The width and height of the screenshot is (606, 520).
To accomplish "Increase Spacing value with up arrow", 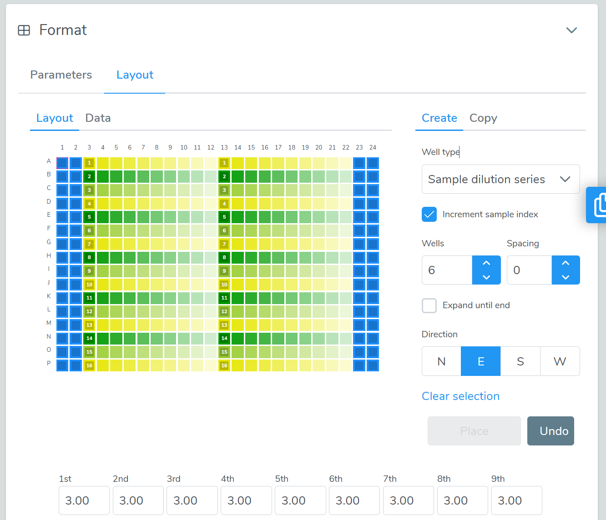I will coord(566,263).
